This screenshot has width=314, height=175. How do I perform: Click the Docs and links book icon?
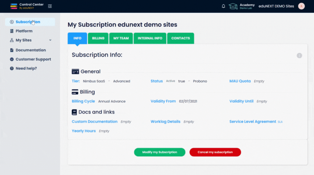click(x=74, y=112)
